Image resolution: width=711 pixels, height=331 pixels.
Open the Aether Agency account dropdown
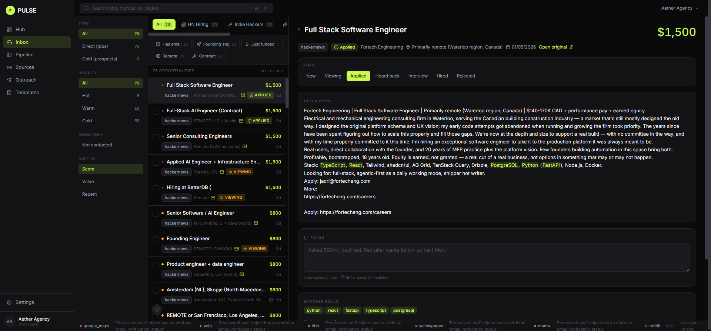[680, 8]
